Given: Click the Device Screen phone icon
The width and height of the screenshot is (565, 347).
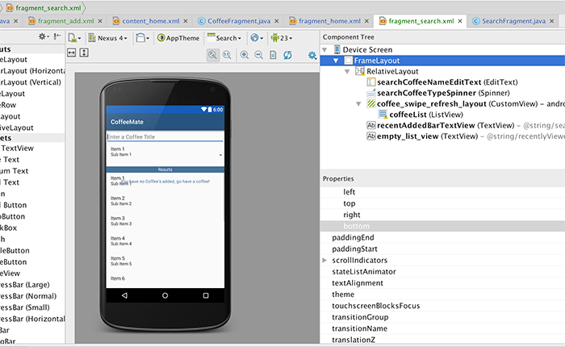Looking at the screenshot, I should click(x=337, y=49).
